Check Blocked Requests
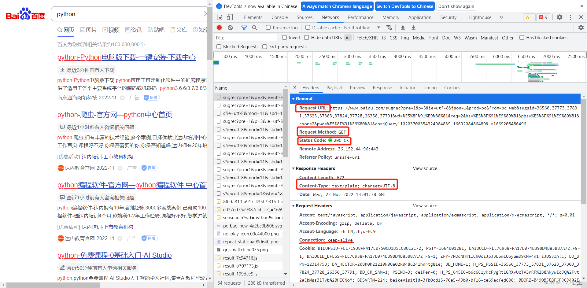The width and height of the screenshot is (587, 288). pos(219,47)
